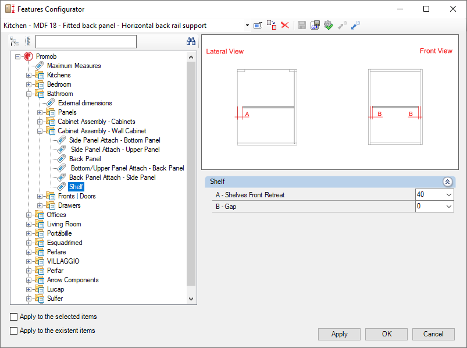Viewport: 467px width, 348px height.
Task: Click the B - Gap label
Action: (226, 207)
